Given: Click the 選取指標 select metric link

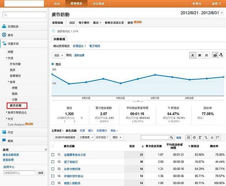Looking at the screenshot, I should (79, 55).
